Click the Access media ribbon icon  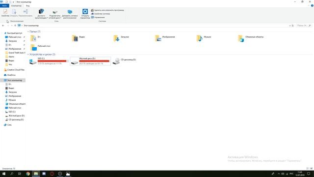pos(41,14)
